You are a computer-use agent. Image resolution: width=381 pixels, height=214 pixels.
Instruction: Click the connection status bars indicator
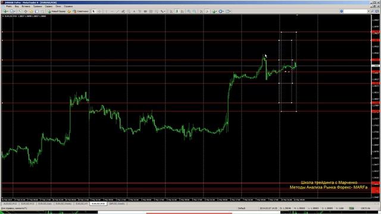(x=352, y=208)
